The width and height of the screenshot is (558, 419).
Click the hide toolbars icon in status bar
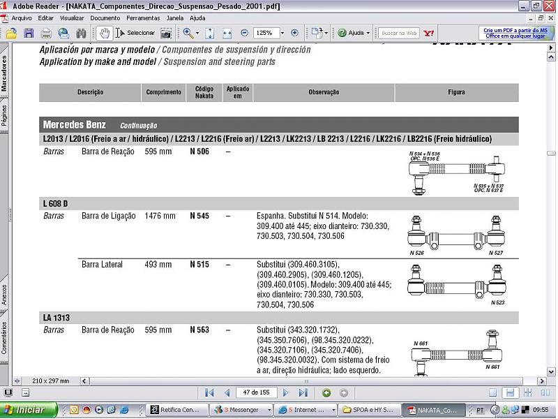26,392
